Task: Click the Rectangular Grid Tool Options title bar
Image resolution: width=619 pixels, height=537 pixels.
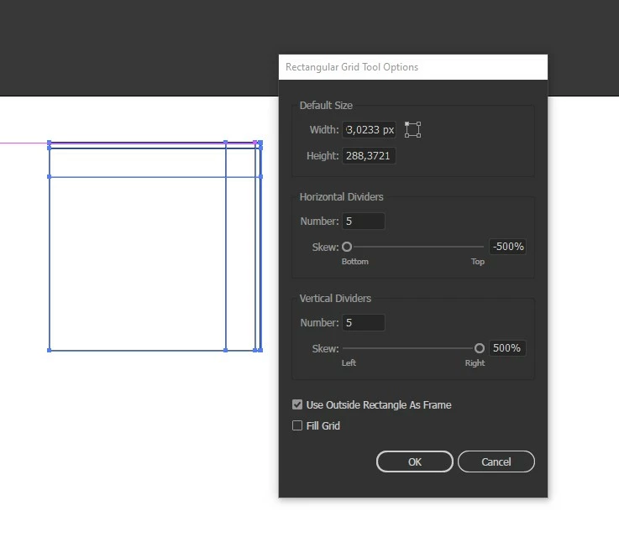Action: coord(413,67)
